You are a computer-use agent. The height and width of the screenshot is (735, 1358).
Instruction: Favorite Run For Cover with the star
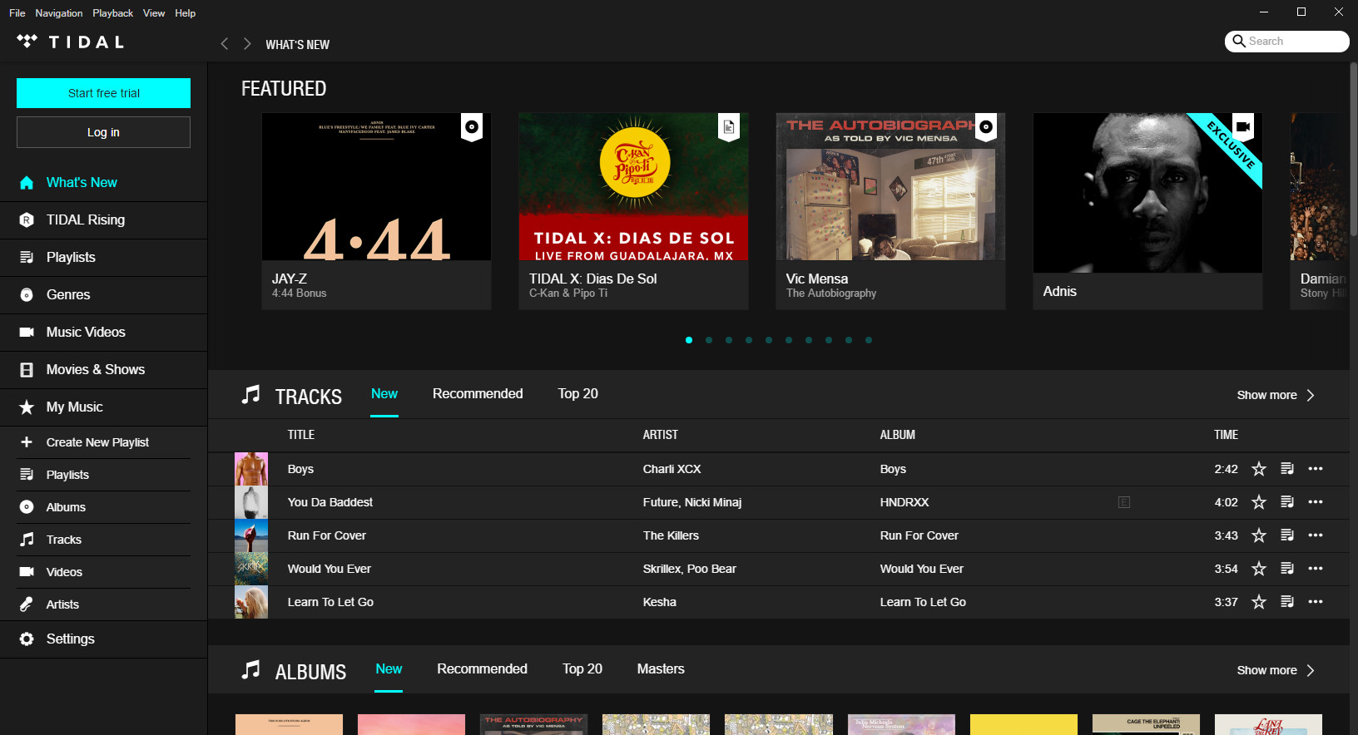pyautogui.click(x=1259, y=535)
